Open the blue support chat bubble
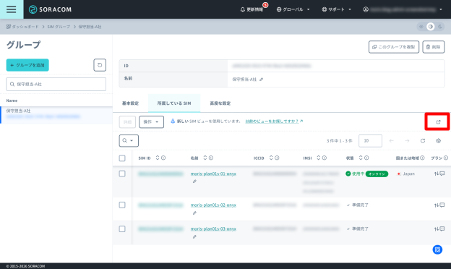Screen dimensions: 451x269 (x=437, y=249)
